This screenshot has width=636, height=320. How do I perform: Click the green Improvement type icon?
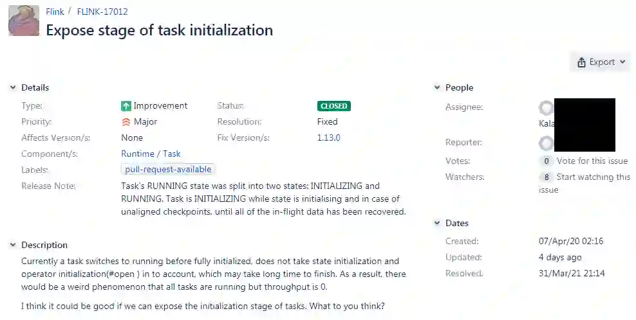(126, 106)
